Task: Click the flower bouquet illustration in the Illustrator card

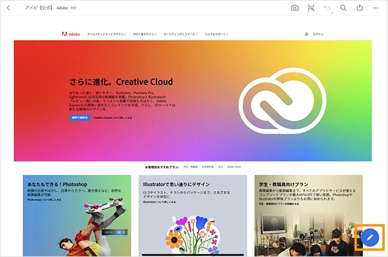Action: click(192, 235)
